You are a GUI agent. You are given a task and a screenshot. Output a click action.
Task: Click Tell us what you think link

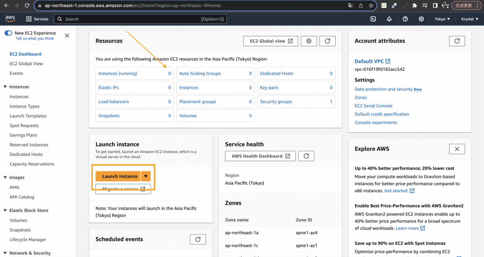(x=35, y=39)
